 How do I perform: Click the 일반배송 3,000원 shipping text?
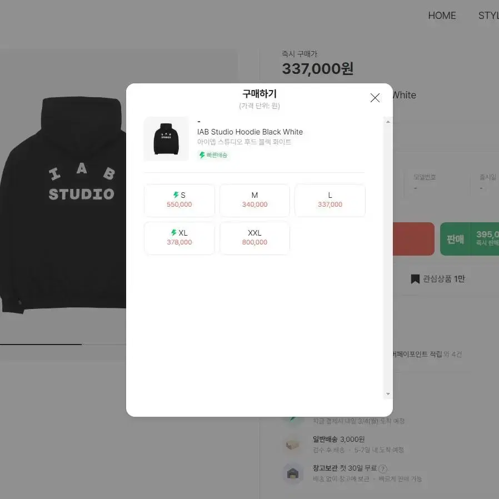tap(338, 439)
